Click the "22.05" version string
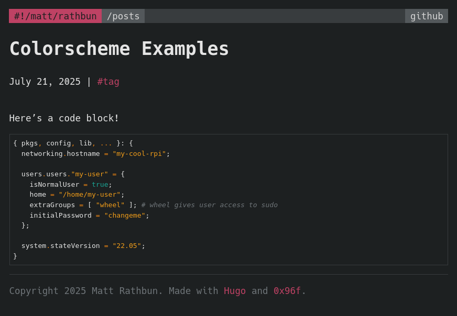 click(x=126, y=246)
